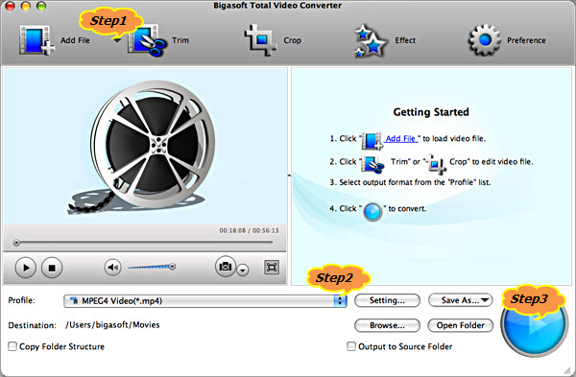Open the Effect stars icon
The width and height of the screenshot is (576, 377).
point(370,40)
